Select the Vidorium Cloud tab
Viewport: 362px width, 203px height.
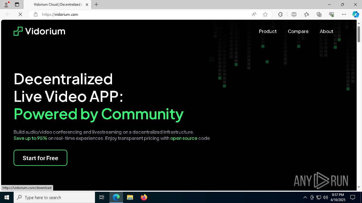pos(57,5)
